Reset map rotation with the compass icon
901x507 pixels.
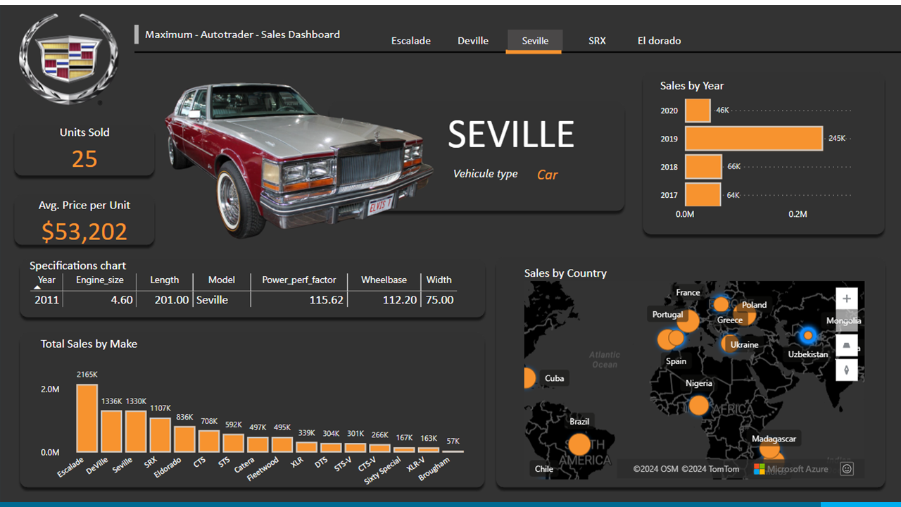point(847,370)
